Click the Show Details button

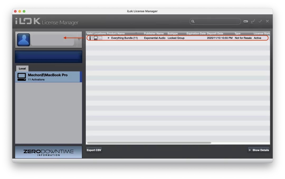[259, 150]
